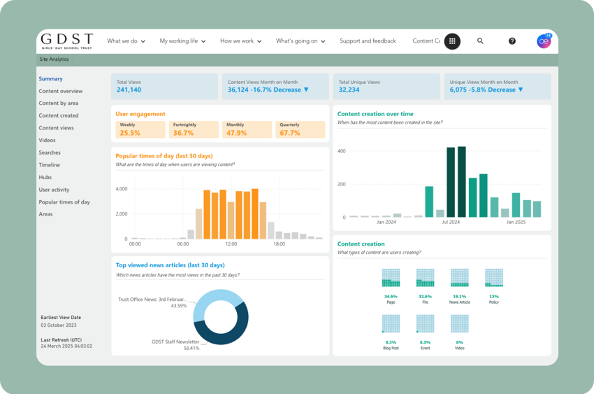
Task: Select the Weekly engagement card
Action: 140,129
